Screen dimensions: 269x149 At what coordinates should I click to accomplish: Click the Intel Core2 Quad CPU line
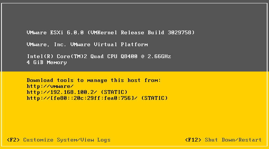[x=99, y=56]
